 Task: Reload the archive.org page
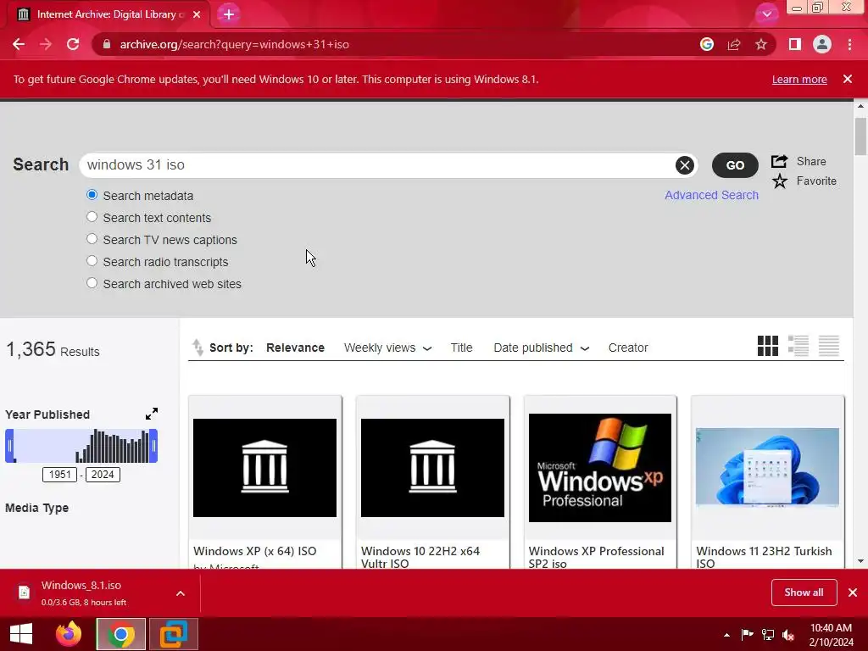click(x=73, y=44)
